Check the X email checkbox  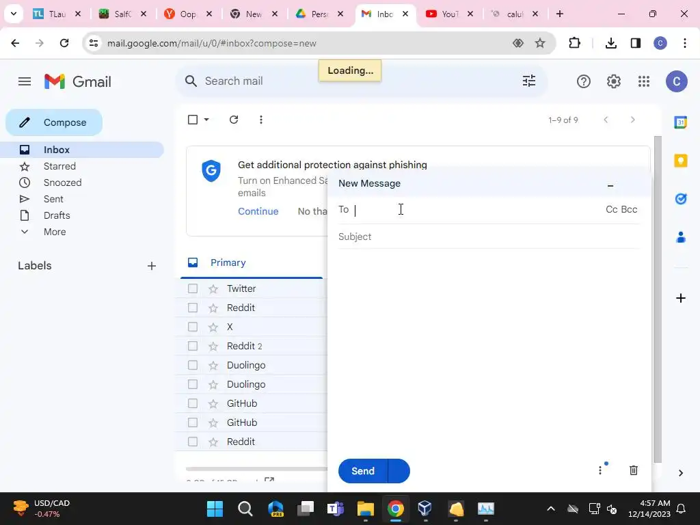192,327
